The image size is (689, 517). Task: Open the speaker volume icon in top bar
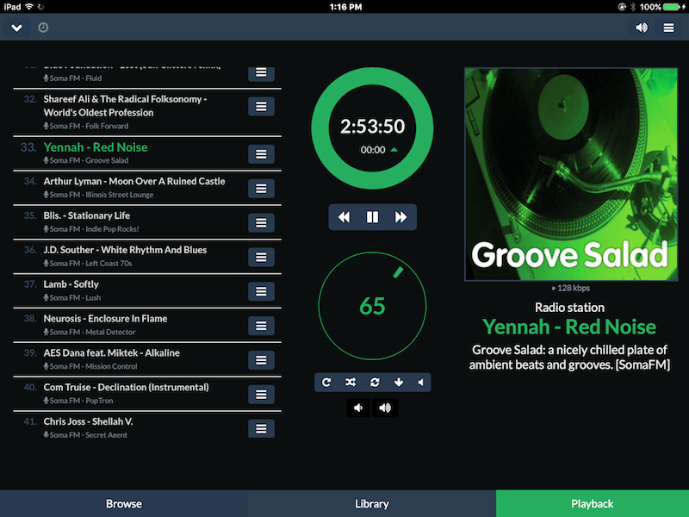pyautogui.click(x=642, y=28)
